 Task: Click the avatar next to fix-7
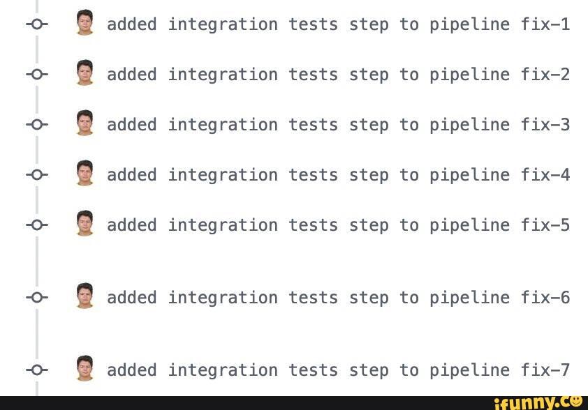click(84, 370)
